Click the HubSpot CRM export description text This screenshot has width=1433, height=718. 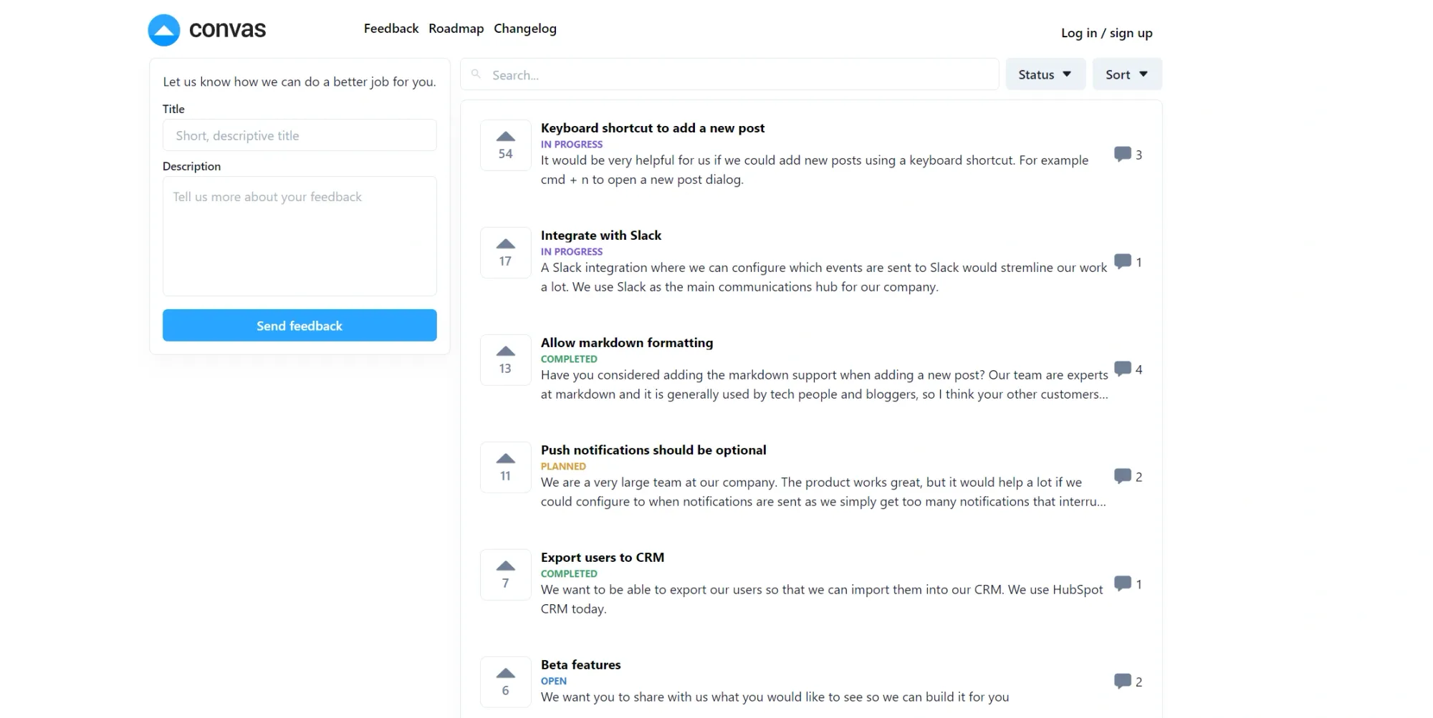822,599
